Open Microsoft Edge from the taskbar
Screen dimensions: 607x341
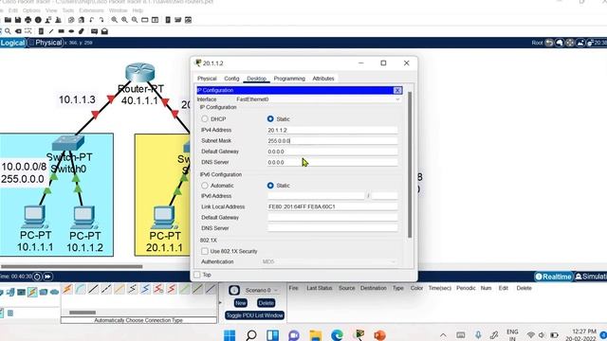coord(337,334)
